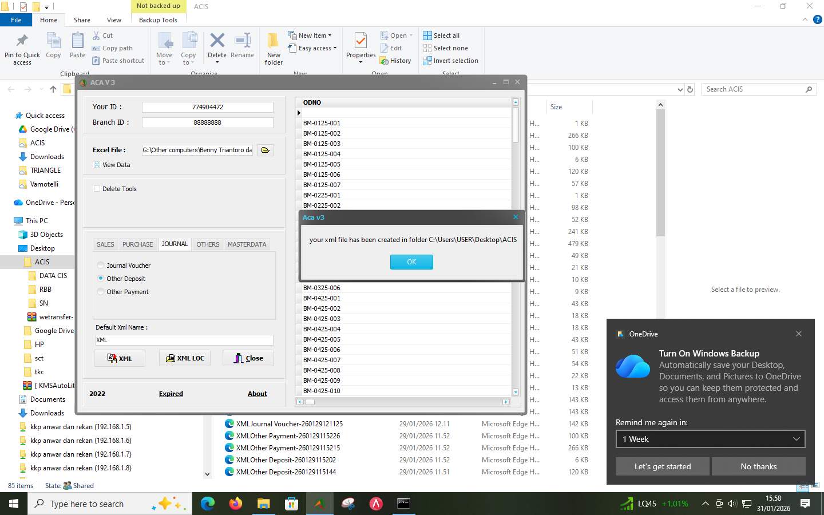Image resolution: width=824 pixels, height=515 pixels.
Task: Open the Share ribbon tab
Action: coord(82,19)
